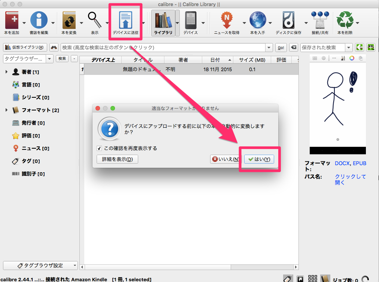Click Remove books (本を削除) recycle icon
The height and width of the screenshot is (282, 379).
(x=345, y=20)
